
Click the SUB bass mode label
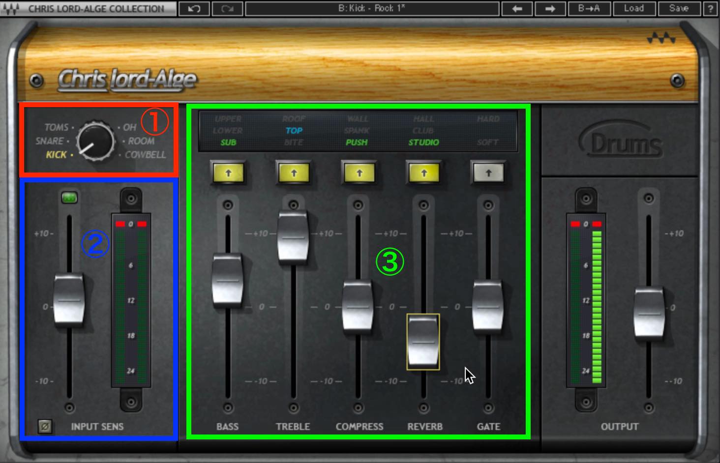(228, 143)
